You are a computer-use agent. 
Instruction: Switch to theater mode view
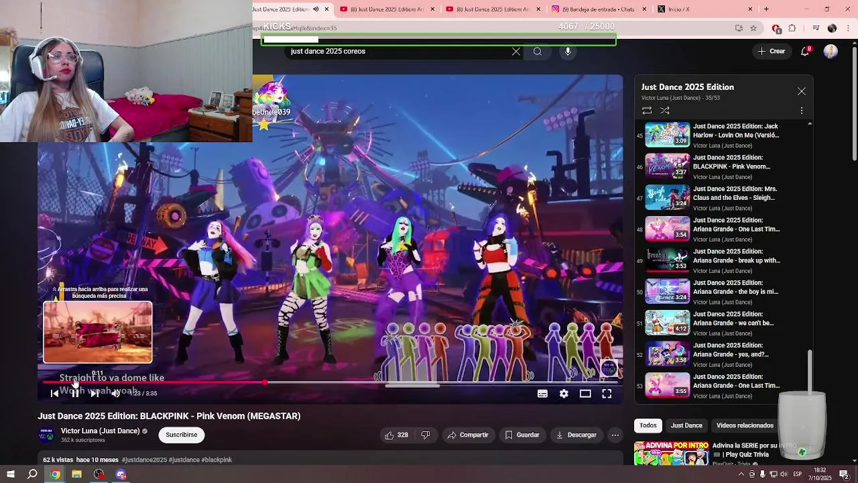(585, 394)
